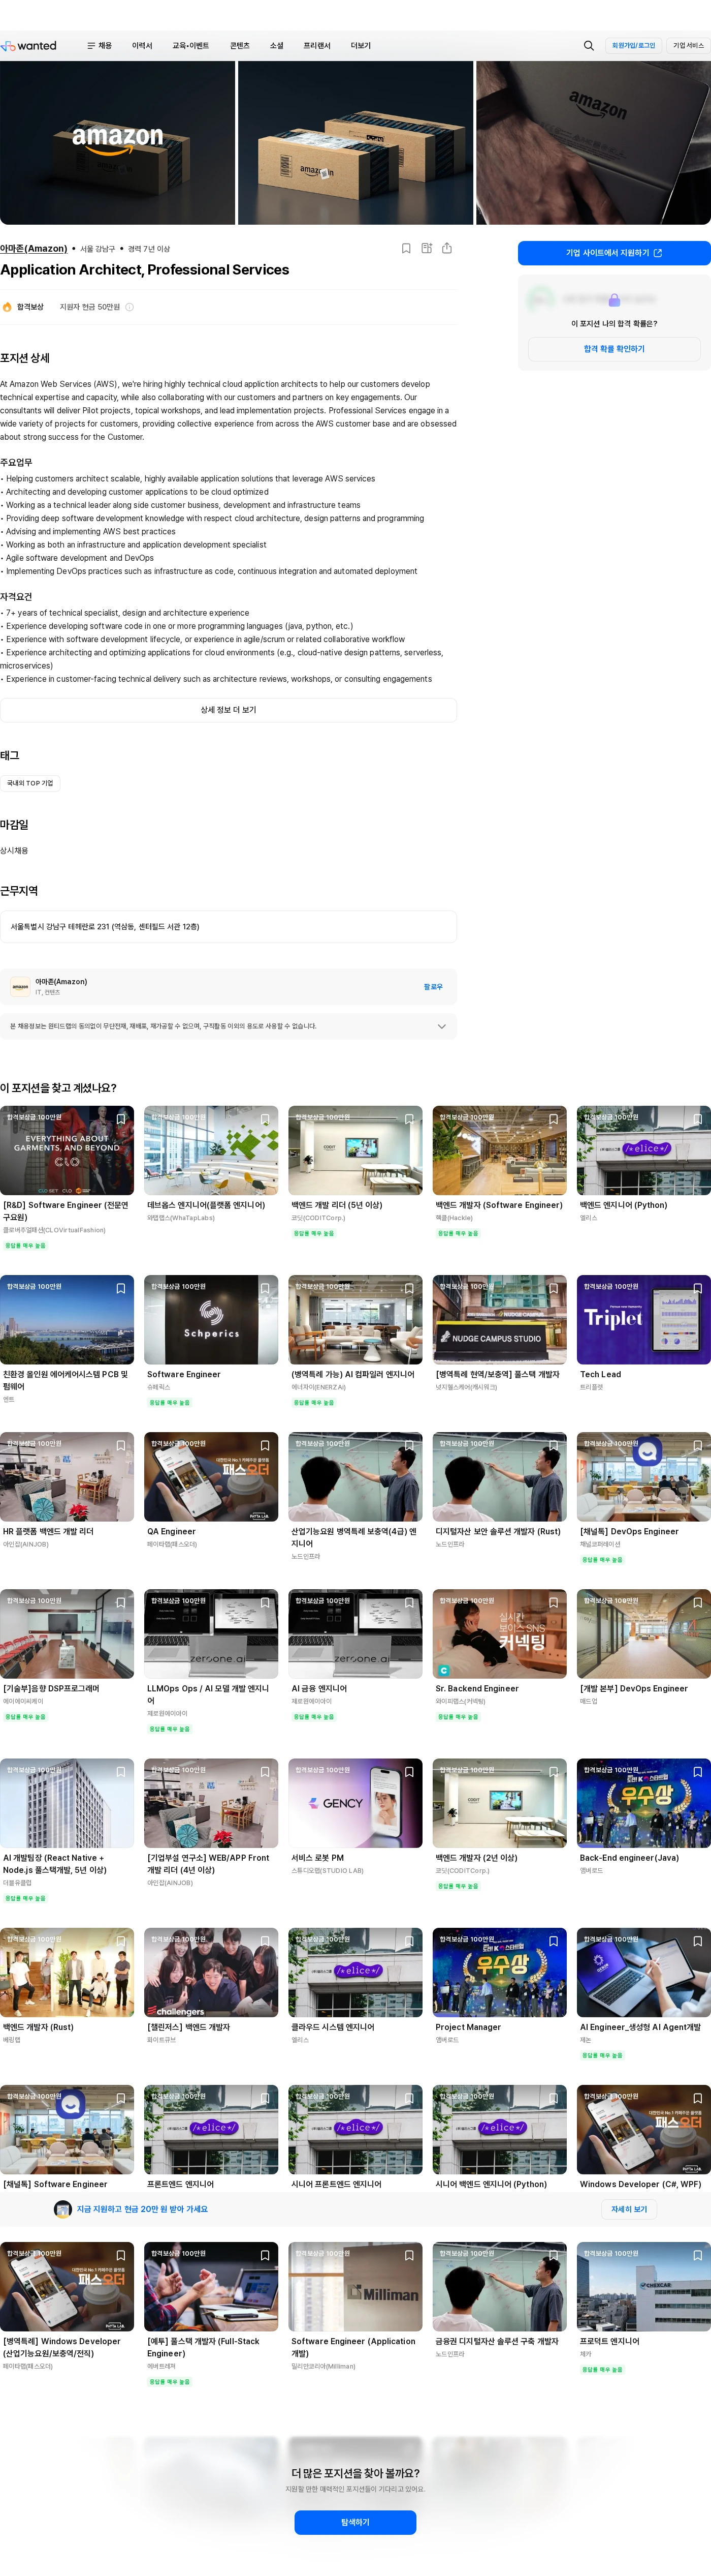Viewport: 711px width, 2576px height.
Task: Follow Amazon with the 팔로우 button
Action: click(x=433, y=987)
